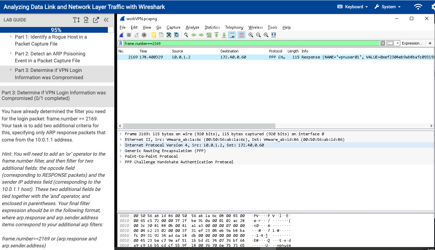435x250 pixels.
Task: Select Part 2: Detect an ARP Poisoning Event
Action: [x=50, y=57]
